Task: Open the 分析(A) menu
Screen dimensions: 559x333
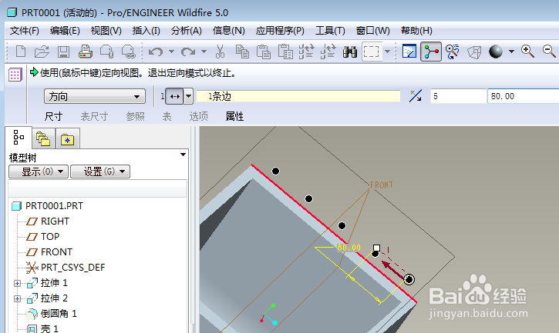Action: pyautogui.click(x=187, y=31)
